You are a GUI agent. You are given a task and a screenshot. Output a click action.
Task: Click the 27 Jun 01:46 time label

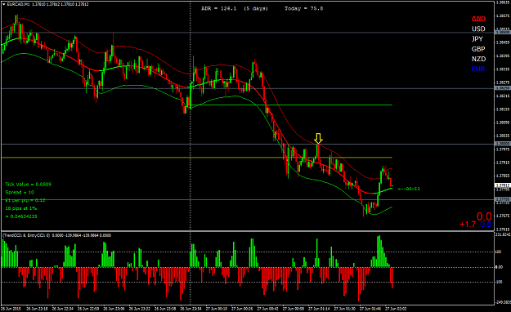tap(370, 309)
